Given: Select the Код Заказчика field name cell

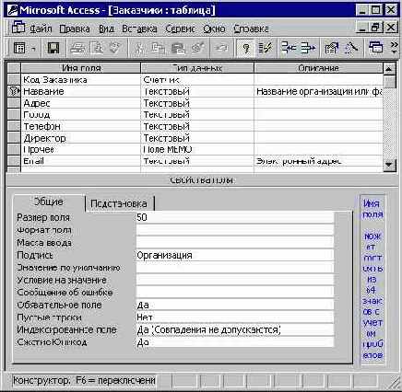Looking at the screenshot, I should point(80,80).
